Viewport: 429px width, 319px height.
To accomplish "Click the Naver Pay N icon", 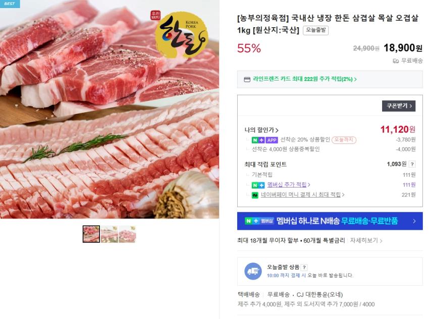I will click(x=254, y=194).
